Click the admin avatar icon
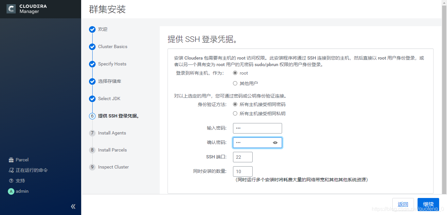The image size is (447, 215). [11, 191]
